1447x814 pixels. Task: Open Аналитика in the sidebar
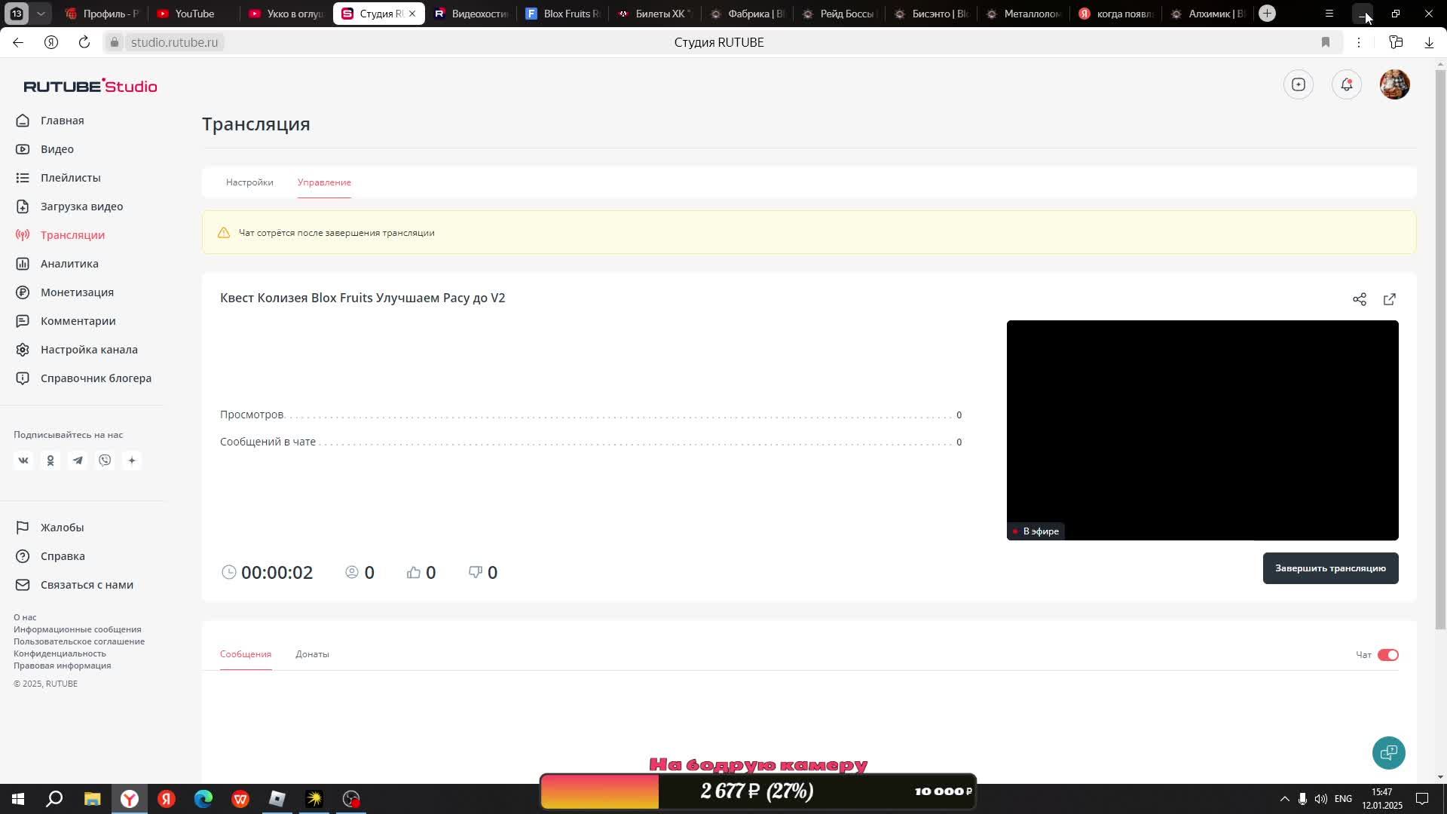click(69, 264)
